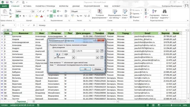Open Conditional Formatting (Условное форматирование)
The height and width of the screenshot is (107, 190).
coord(100,14)
